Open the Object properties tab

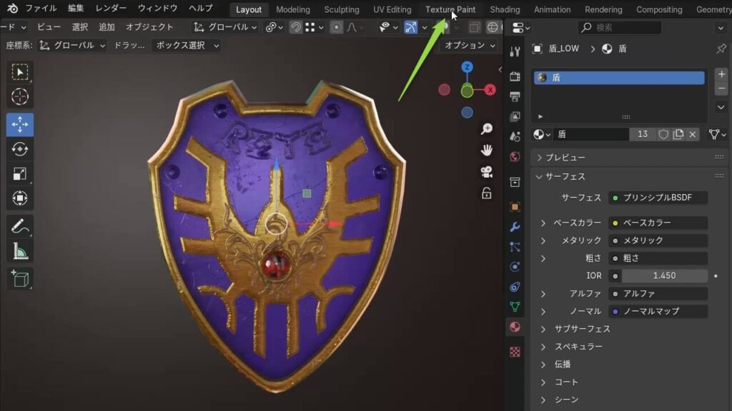click(515, 206)
